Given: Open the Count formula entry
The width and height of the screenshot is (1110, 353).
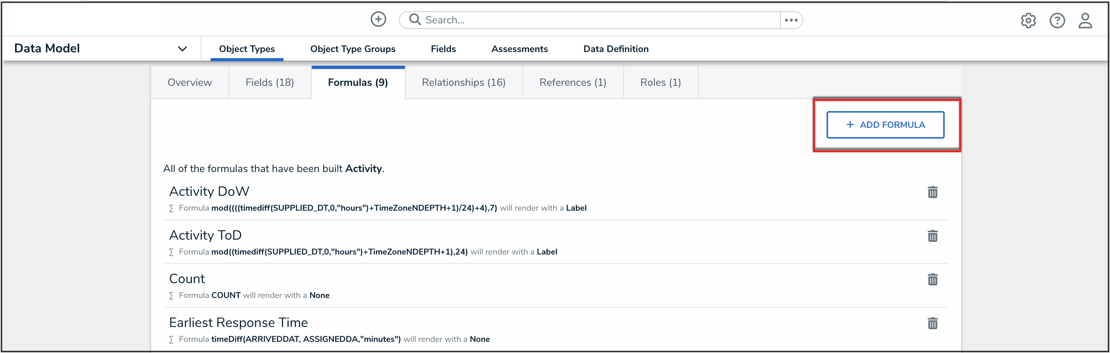Looking at the screenshot, I should click(187, 279).
